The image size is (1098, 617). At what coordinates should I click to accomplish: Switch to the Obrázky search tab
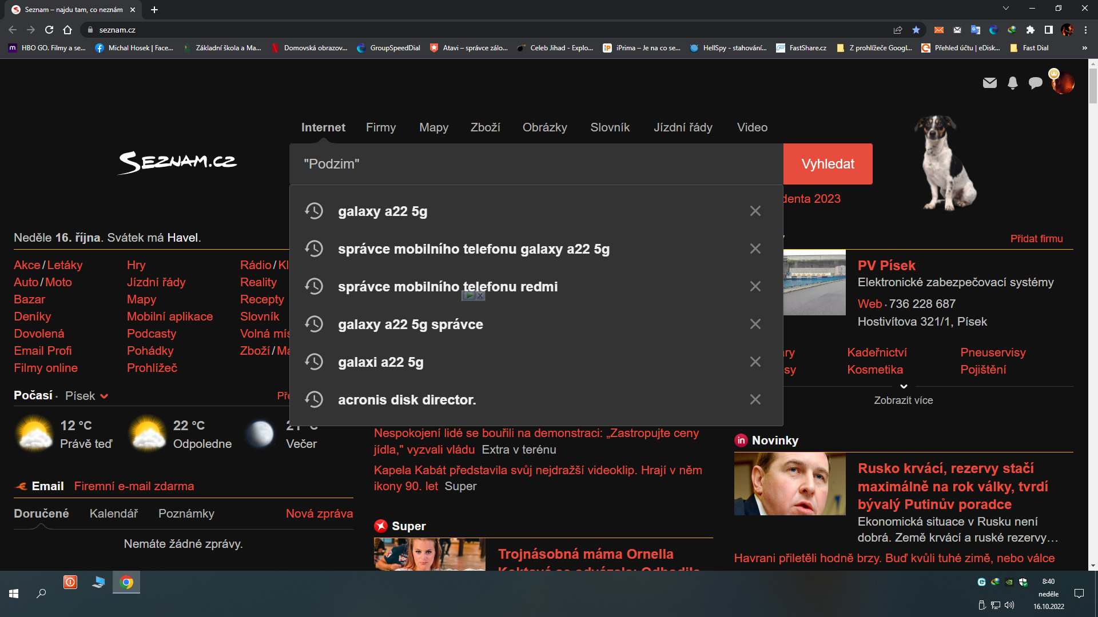[x=544, y=127]
